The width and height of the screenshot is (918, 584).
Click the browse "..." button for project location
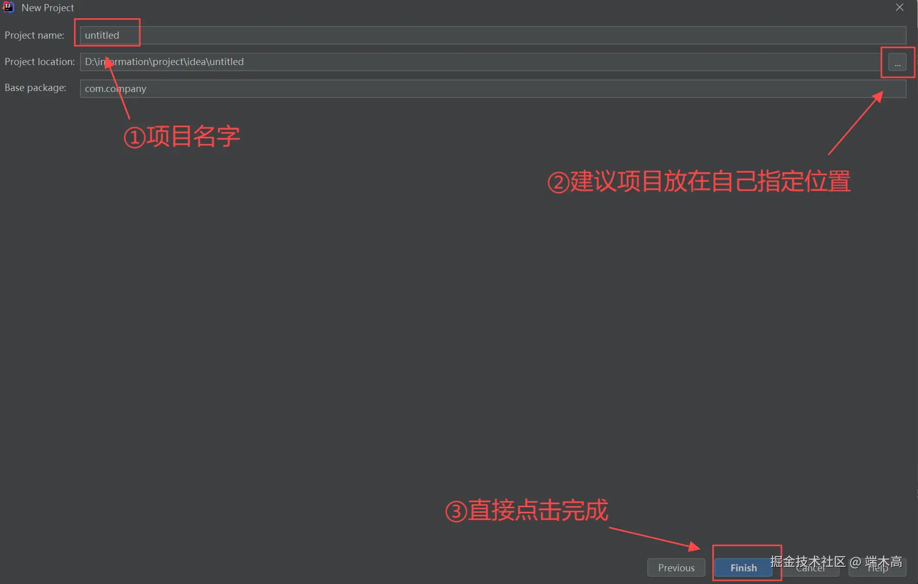coord(897,62)
